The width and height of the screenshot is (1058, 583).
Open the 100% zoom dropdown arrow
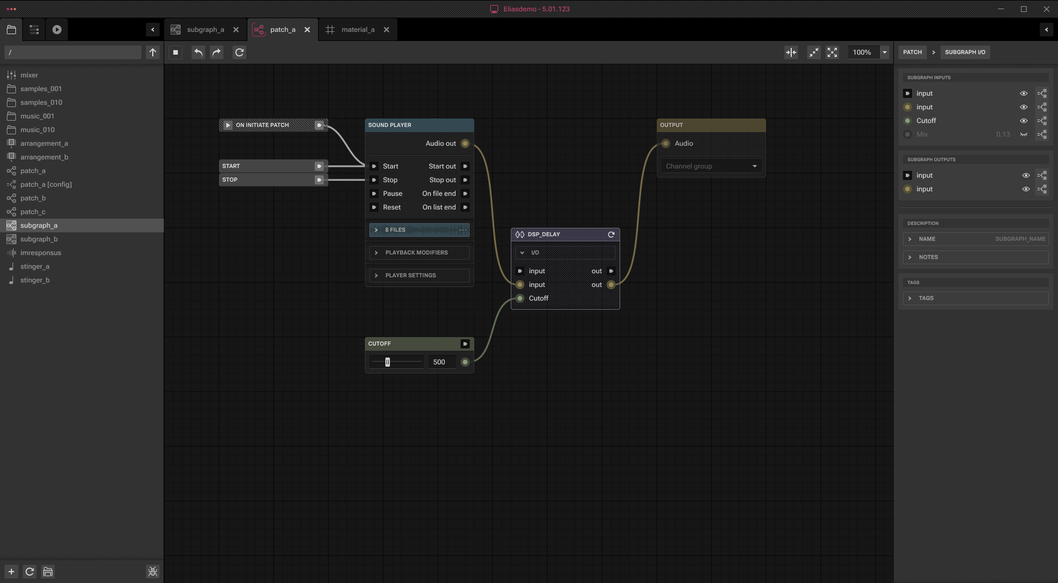(x=885, y=52)
